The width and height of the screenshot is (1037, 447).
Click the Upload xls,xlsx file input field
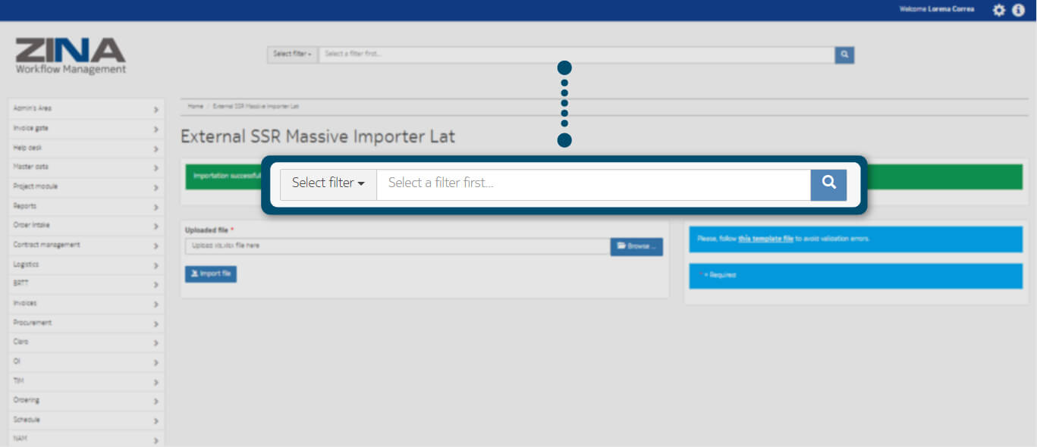click(398, 246)
